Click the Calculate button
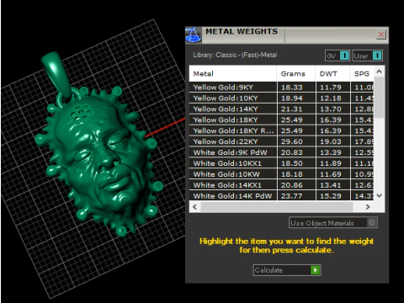404x303 pixels. click(287, 270)
